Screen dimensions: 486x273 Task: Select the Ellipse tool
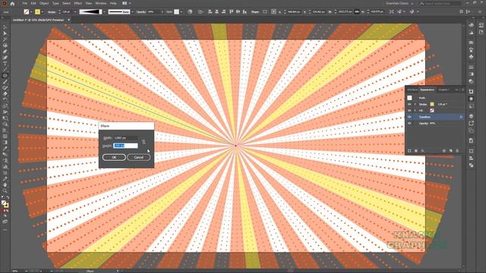(5, 76)
